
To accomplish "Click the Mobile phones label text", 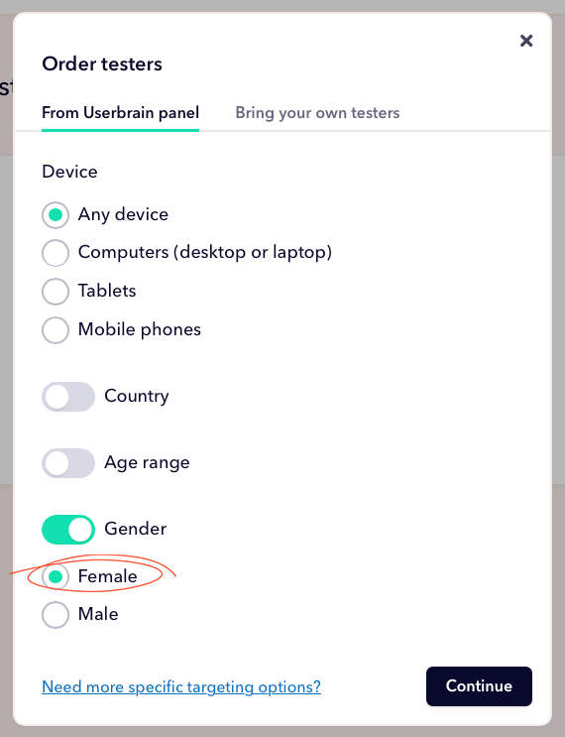I will click(140, 329).
